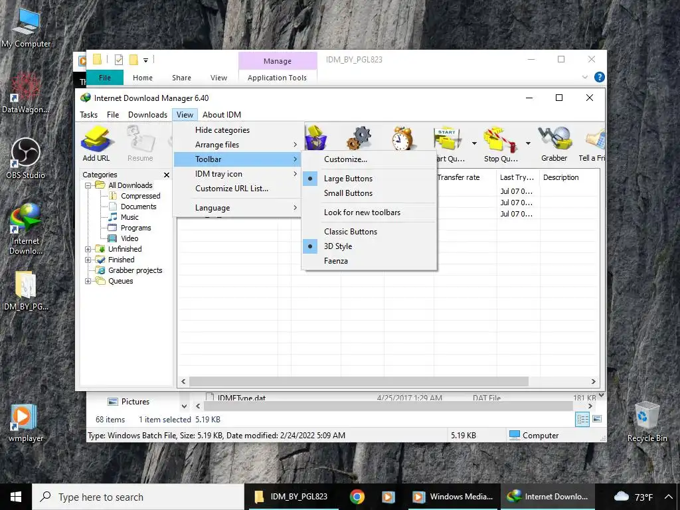This screenshot has height=510, width=680.
Task: Click the File Explorer help question mark icon
Action: point(600,77)
